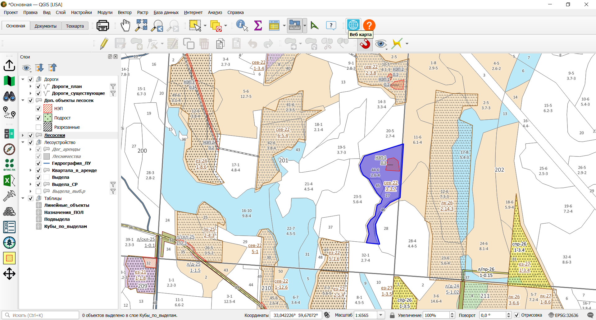The width and height of the screenshot is (596, 320).
Task: Enable the Разрезанные layer checkbox
Action: point(39,127)
